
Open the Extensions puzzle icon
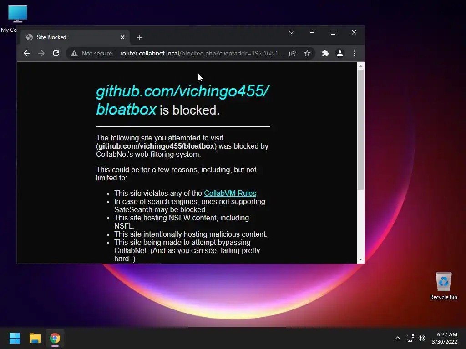[x=325, y=54]
